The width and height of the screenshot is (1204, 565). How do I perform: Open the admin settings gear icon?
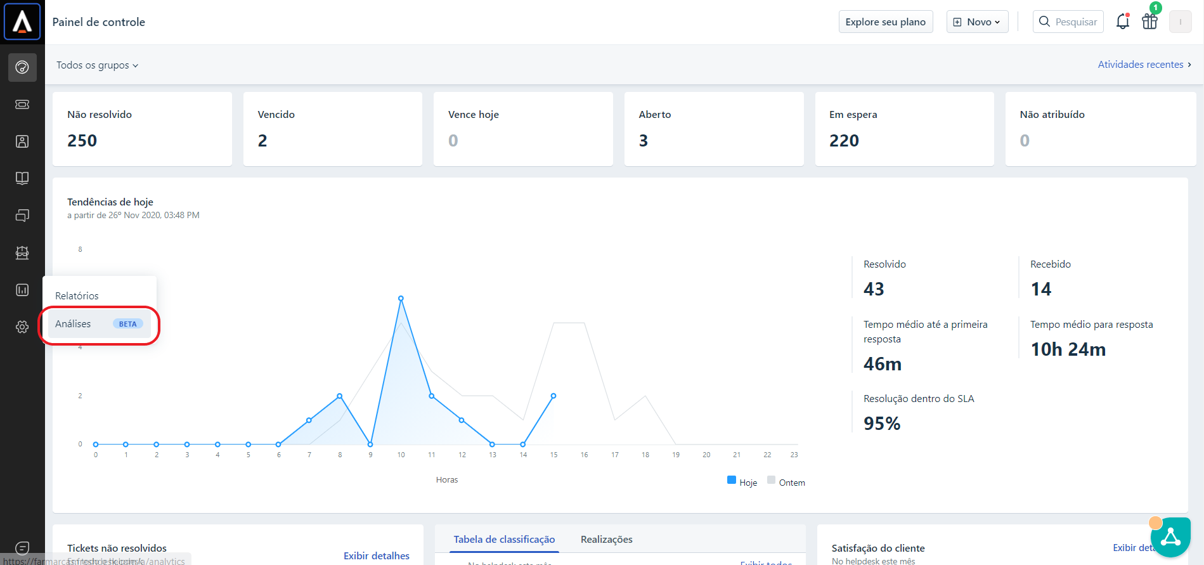click(x=22, y=327)
